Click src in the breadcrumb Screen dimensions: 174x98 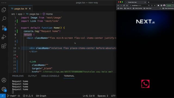13,14
